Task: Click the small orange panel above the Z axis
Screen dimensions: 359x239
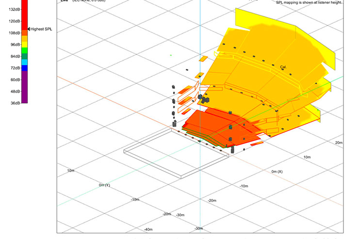Action: (203, 59)
